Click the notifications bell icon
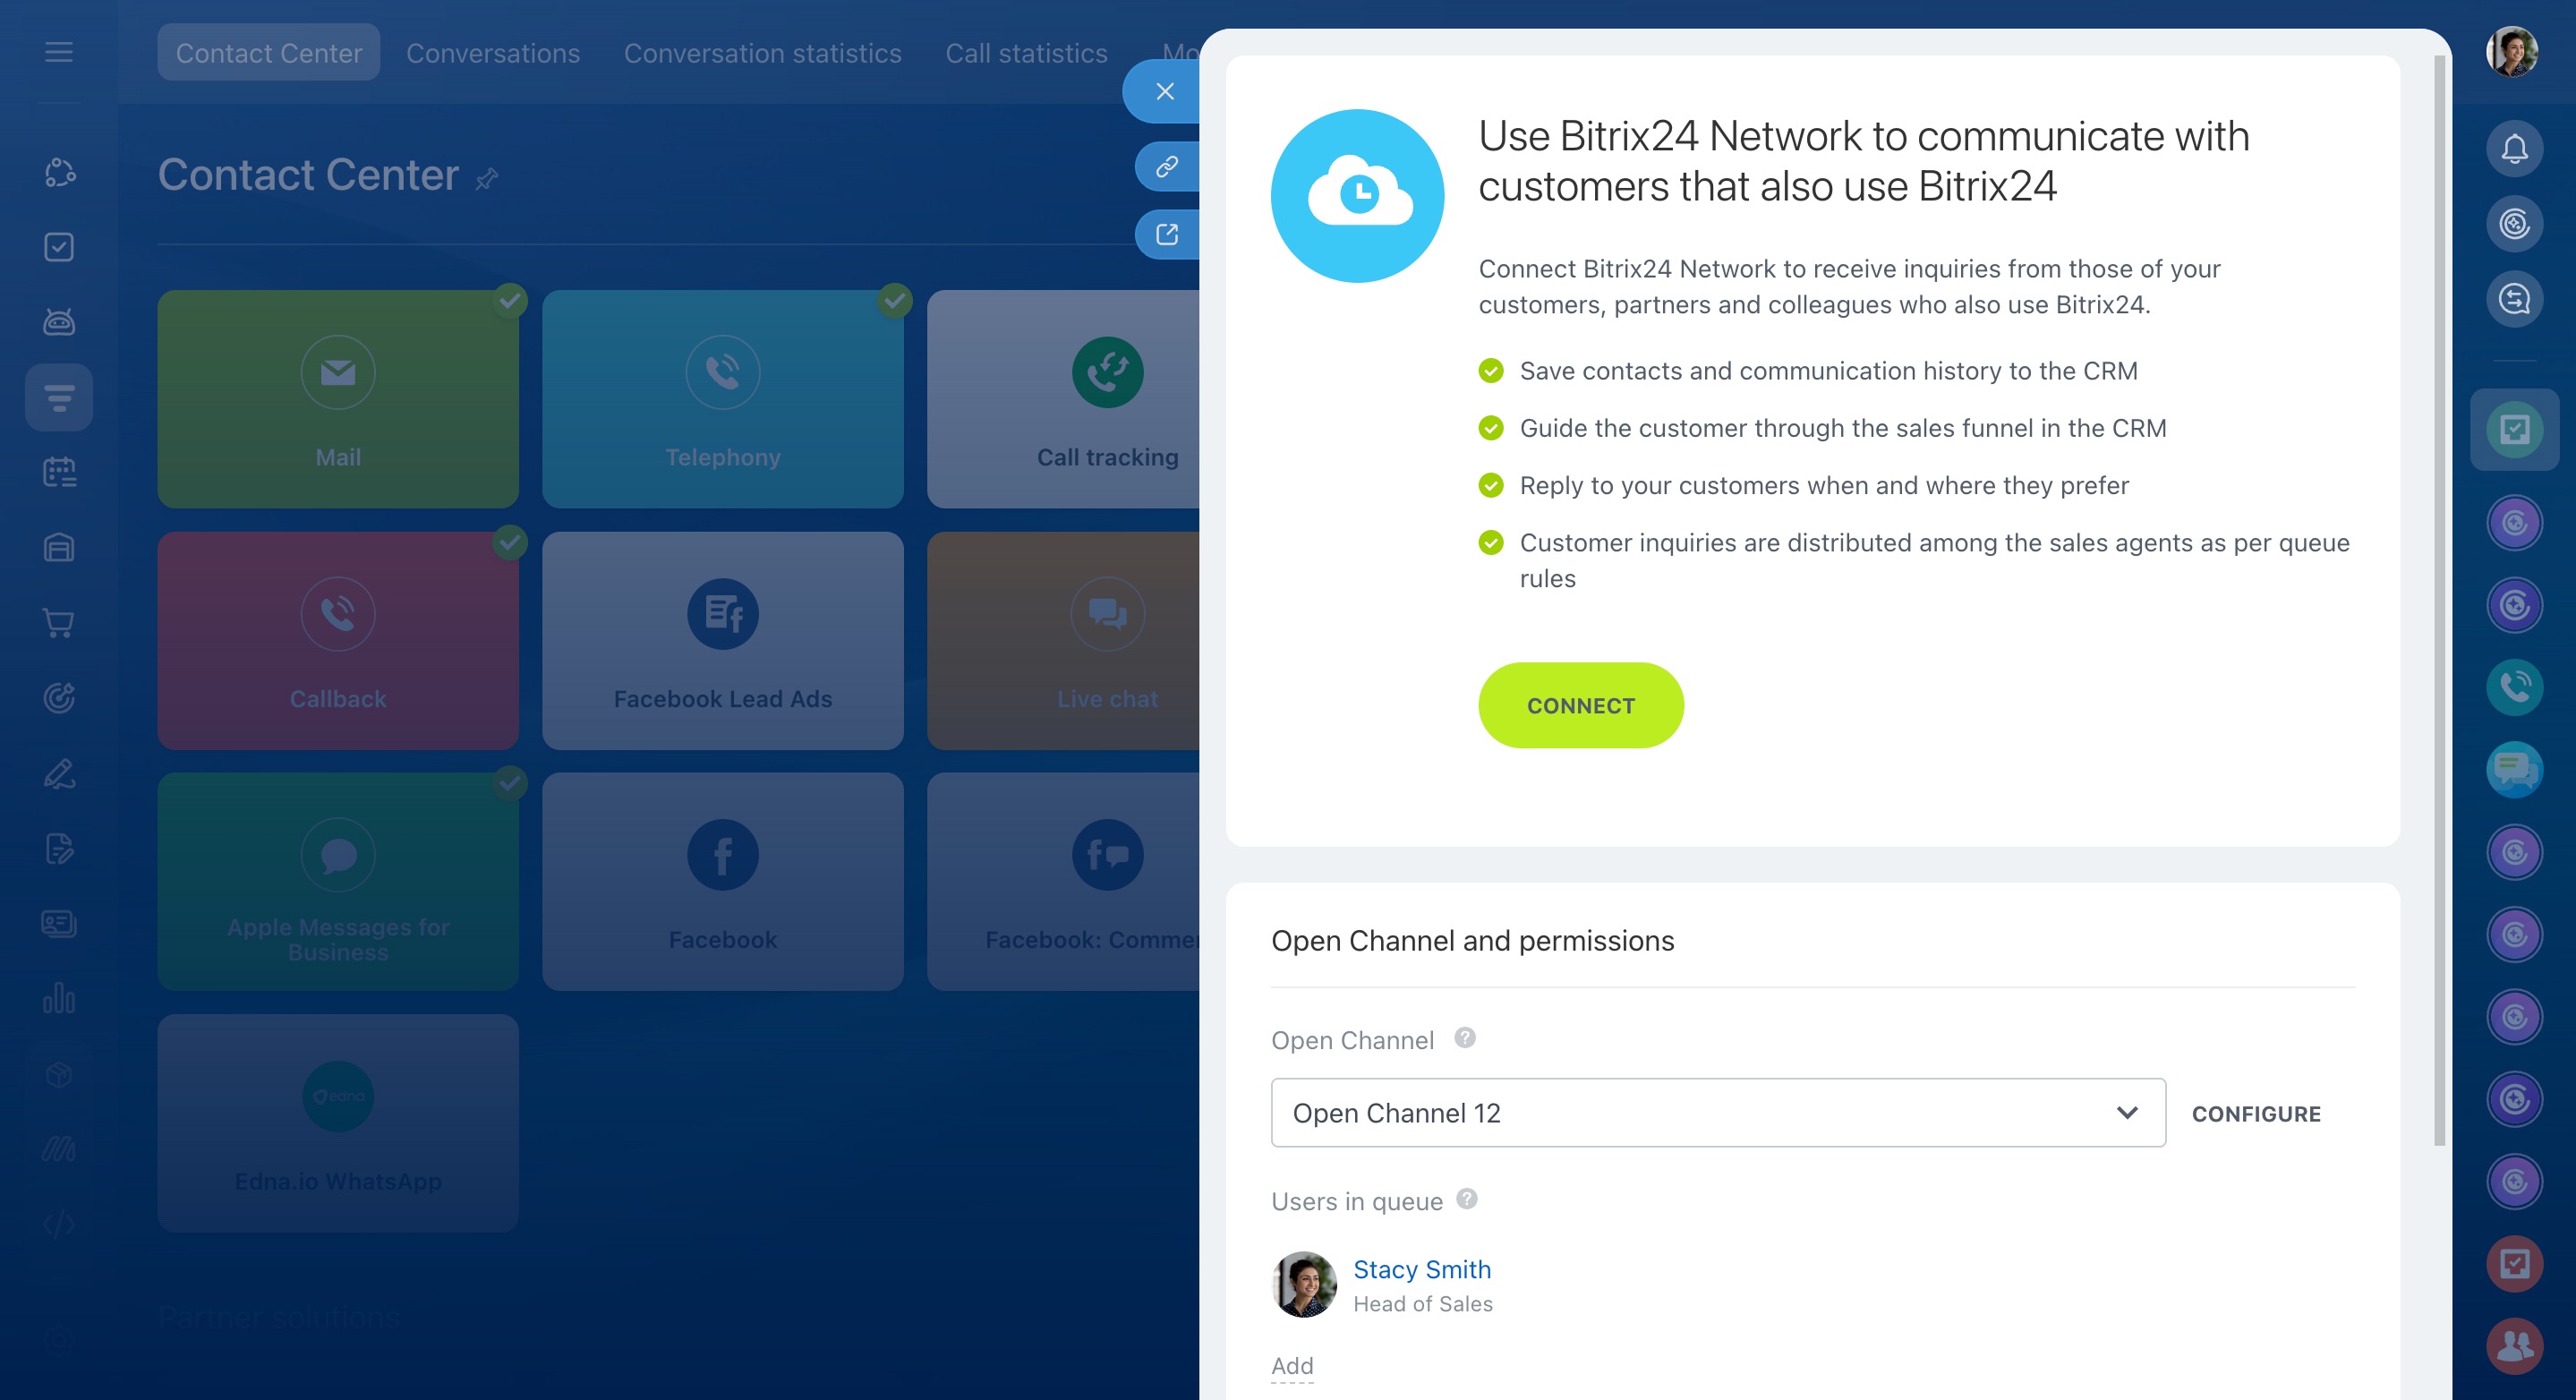Image resolution: width=2576 pixels, height=1400 pixels. click(2514, 149)
